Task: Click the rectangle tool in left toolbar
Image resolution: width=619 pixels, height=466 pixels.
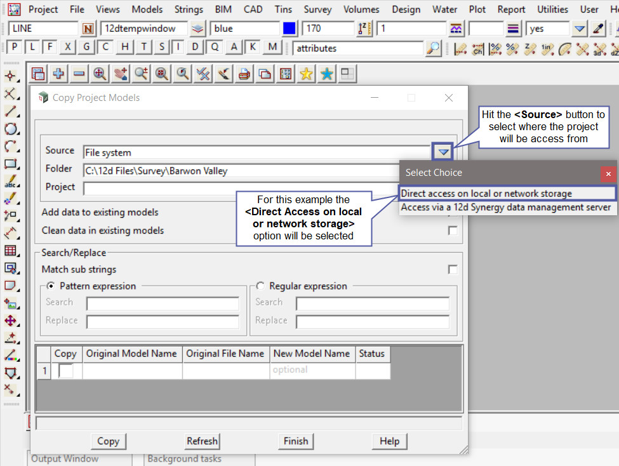Action: pos(11,164)
